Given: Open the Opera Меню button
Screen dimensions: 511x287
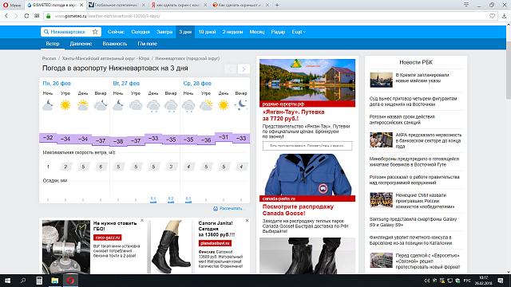Looking at the screenshot, I should click(x=12, y=5).
